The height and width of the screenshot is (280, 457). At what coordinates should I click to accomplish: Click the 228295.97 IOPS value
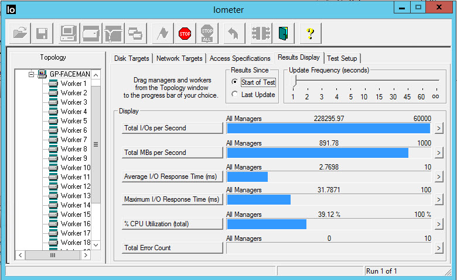(329, 119)
